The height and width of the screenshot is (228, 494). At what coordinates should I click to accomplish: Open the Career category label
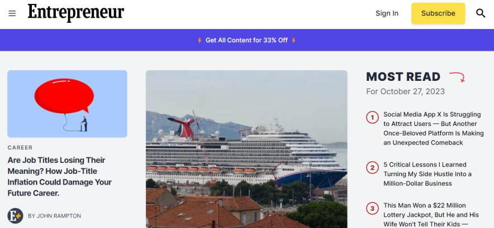[20, 148]
